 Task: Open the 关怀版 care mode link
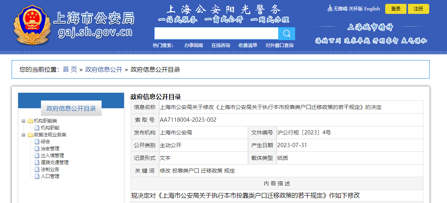[x=356, y=9]
